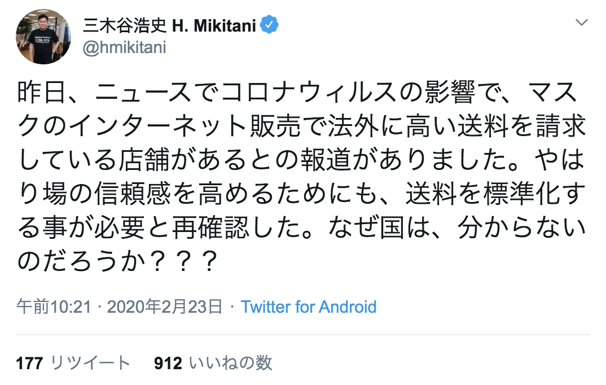Open the profile avatar photo
This screenshot has width=606, height=385.
[x=43, y=37]
